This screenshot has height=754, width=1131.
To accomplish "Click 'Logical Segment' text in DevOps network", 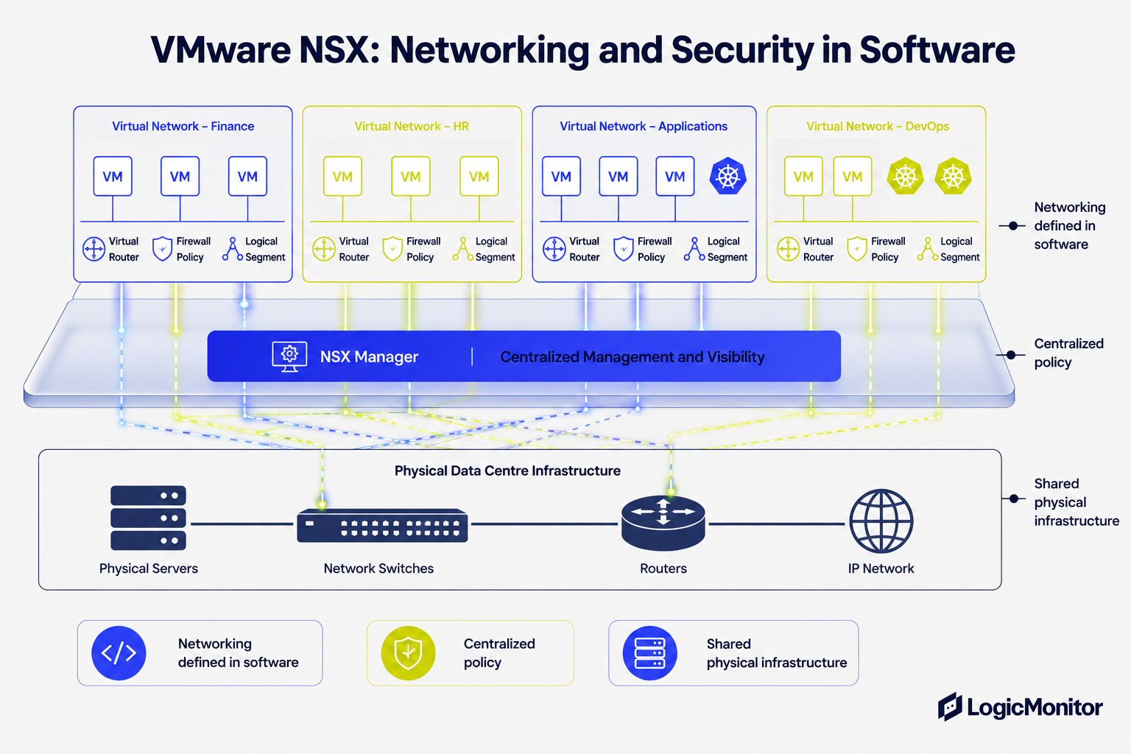I will pyautogui.click(x=960, y=249).
